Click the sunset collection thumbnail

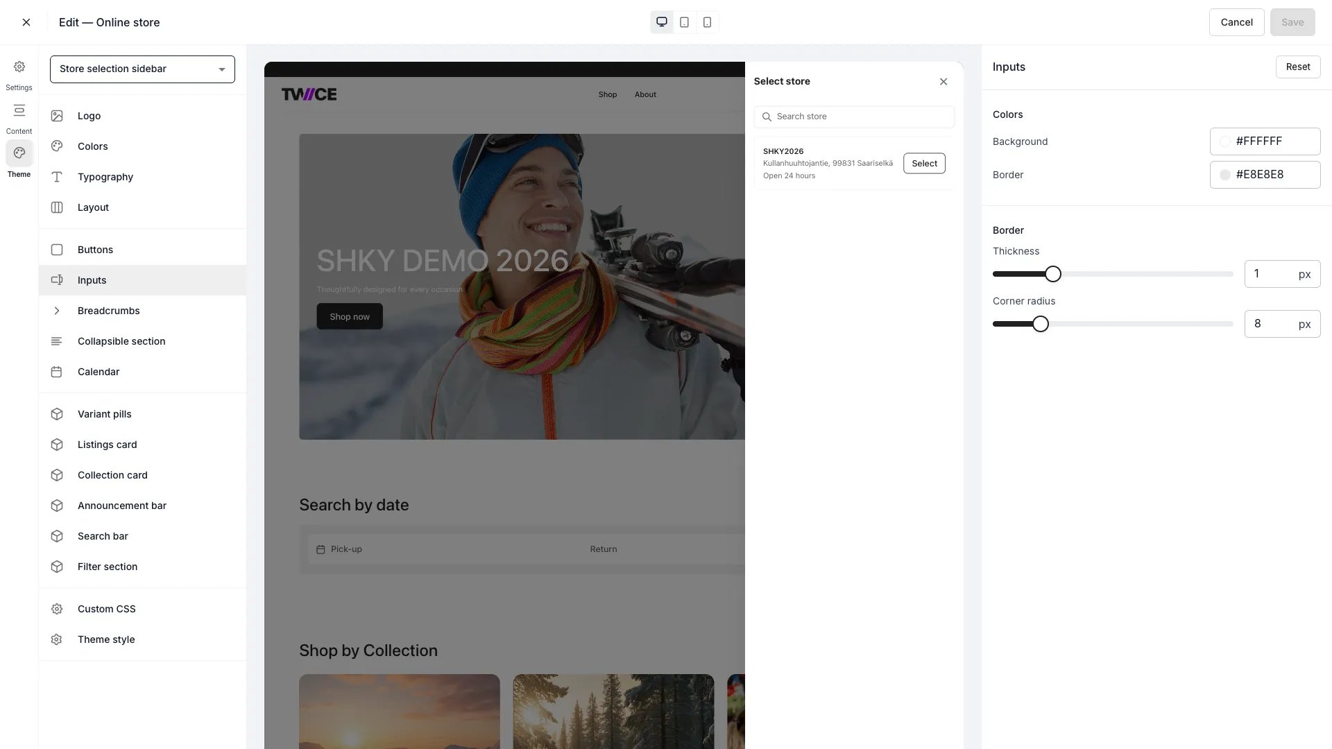(x=400, y=712)
